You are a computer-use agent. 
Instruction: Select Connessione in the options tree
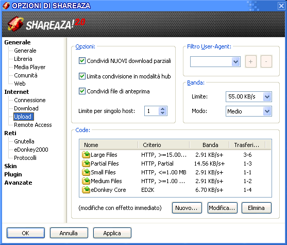pyautogui.click(x=30, y=100)
